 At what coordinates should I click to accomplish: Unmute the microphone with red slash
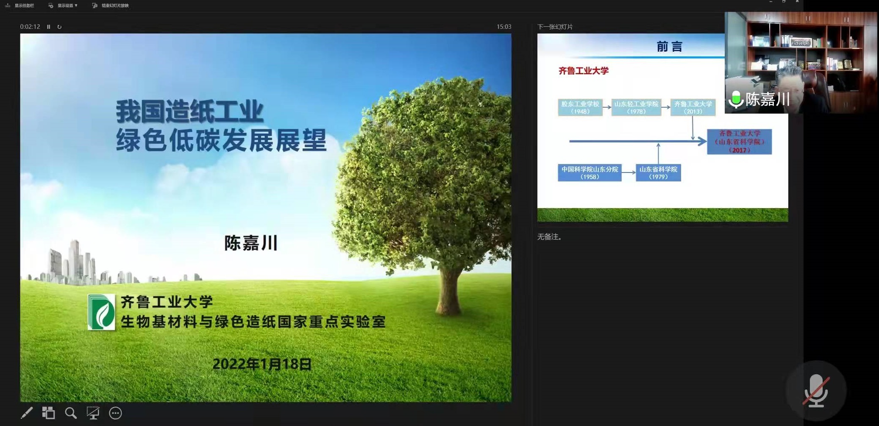coord(816,391)
